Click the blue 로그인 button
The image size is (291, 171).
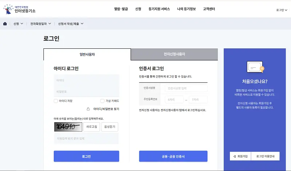point(87,156)
